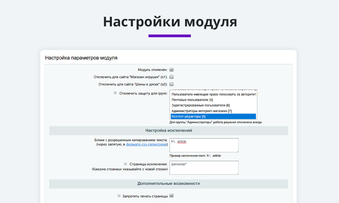Click the "Дополнительные возможности" section header
This screenshot has height=203, width=339.
(168, 183)
